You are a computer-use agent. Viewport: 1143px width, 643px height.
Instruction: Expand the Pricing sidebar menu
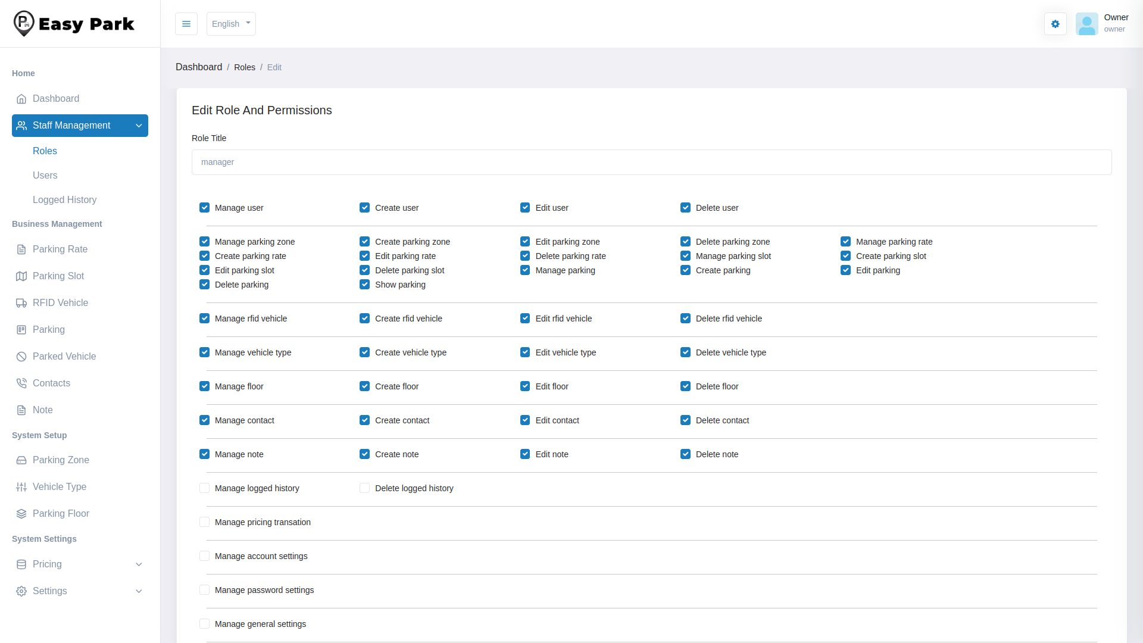click(80, 564)
